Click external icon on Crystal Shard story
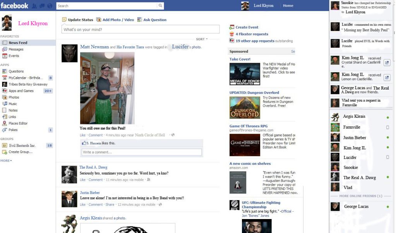 [387, 63]
